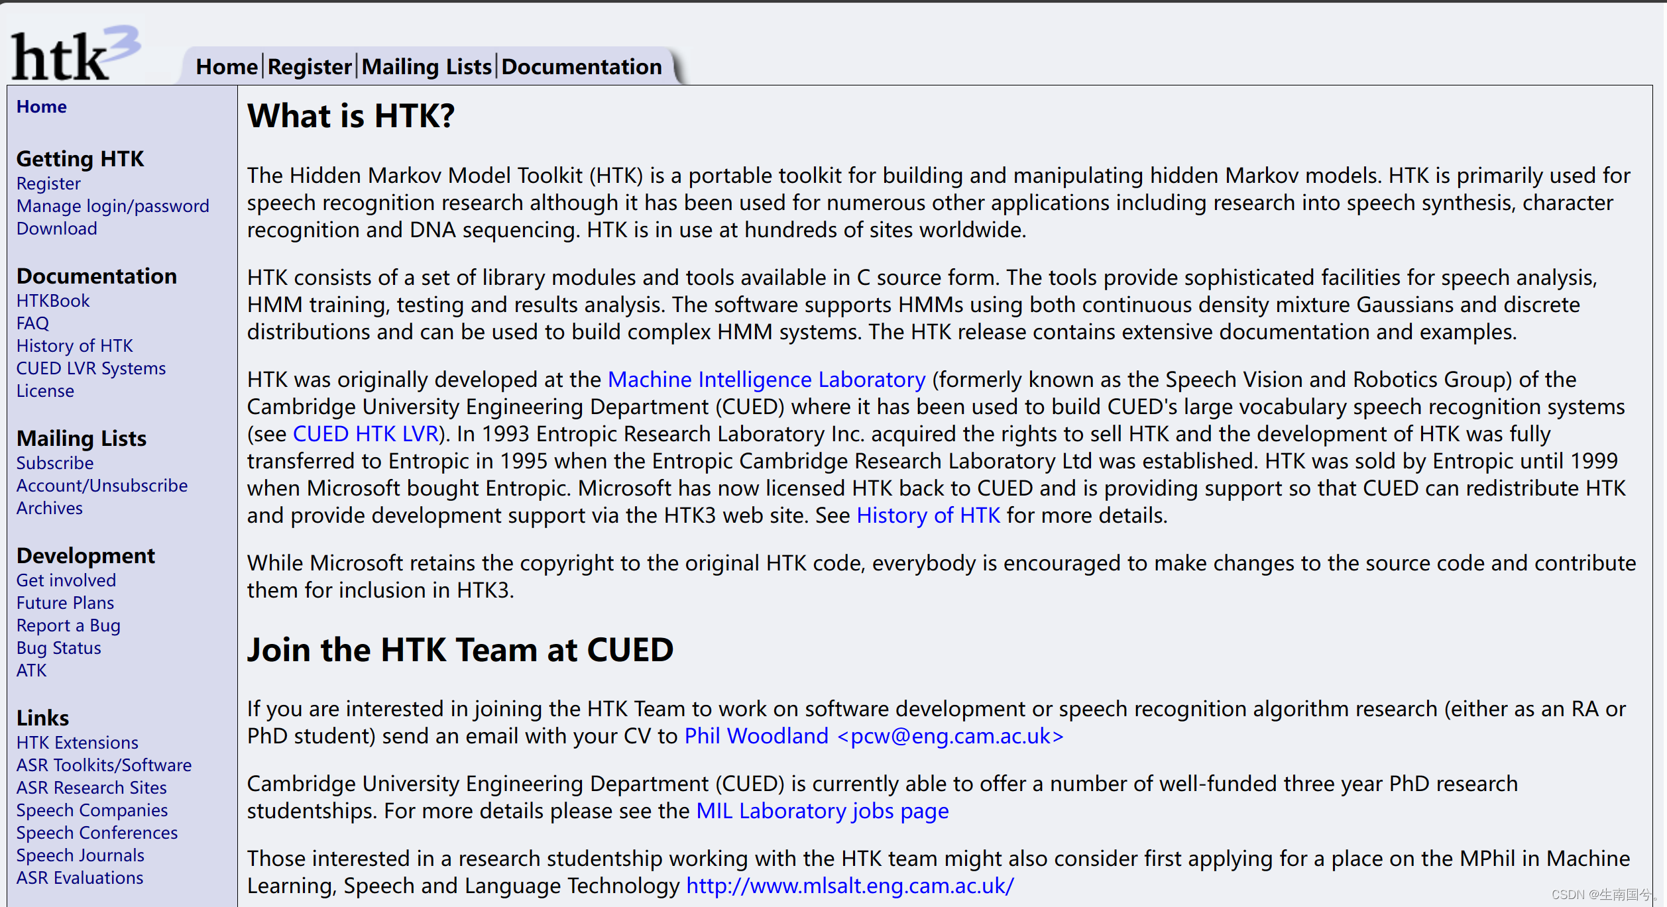Screen dimensions: 1667x907
Task: Open History of HTK in the sidebar
Action: pyautogui.click(x=74, y=345)
